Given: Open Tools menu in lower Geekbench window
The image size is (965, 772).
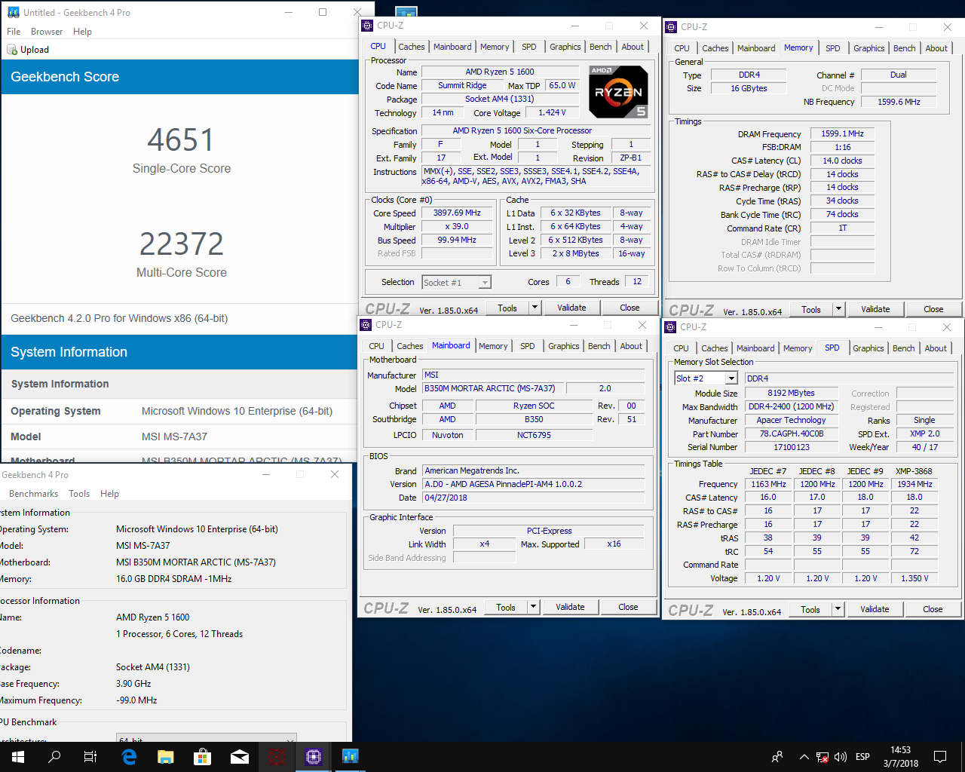Looking at the screenshot, I should pos(79,494).
